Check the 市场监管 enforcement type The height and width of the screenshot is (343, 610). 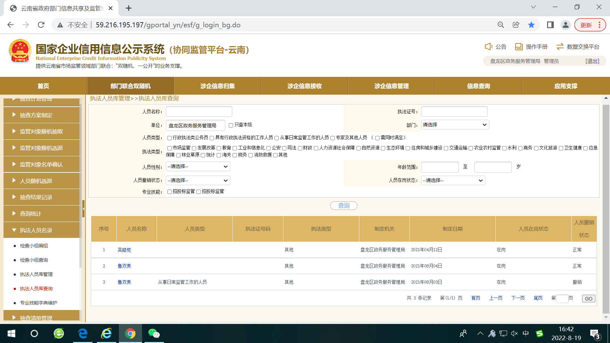[169, 148]
